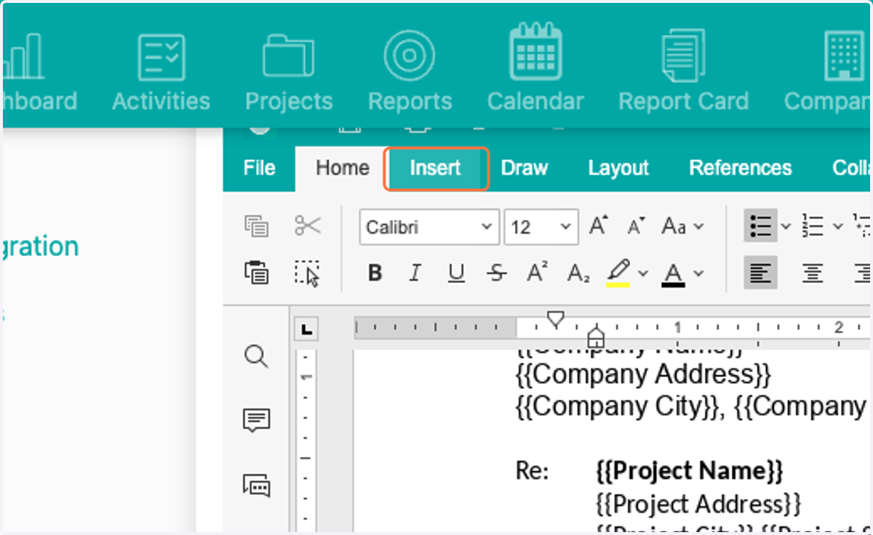The height and width of the screenshot is (535, 873).
Task: Click the {{Project Address}} placeholder text
Action: tap(698, 504)
